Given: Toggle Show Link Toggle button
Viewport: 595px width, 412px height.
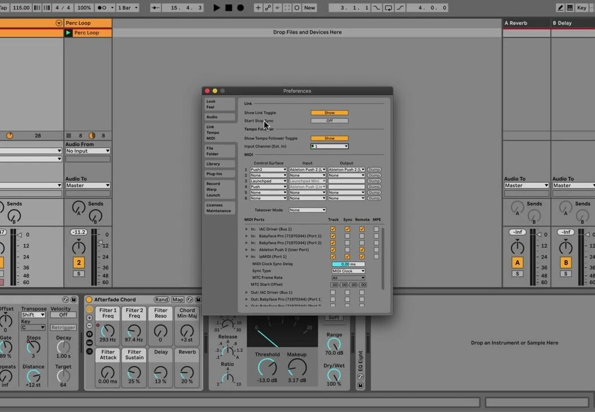Looking at the screenshot, I should tap(330, 113).
